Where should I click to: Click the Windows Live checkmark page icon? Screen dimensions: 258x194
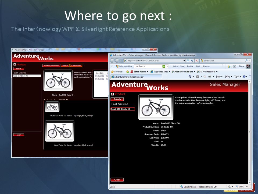(235, 66)
